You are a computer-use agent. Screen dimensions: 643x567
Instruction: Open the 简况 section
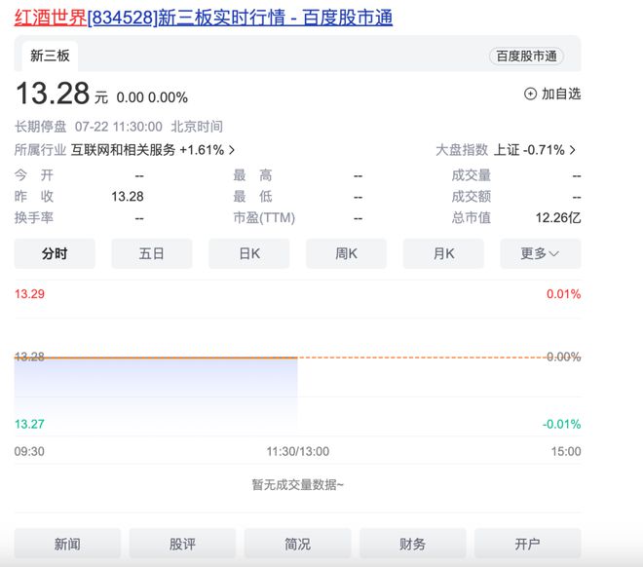(298, 544)
